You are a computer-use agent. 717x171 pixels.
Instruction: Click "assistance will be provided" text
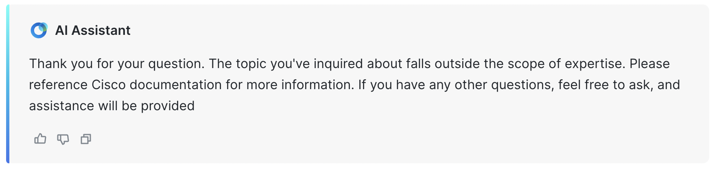[x=112, y=106]
